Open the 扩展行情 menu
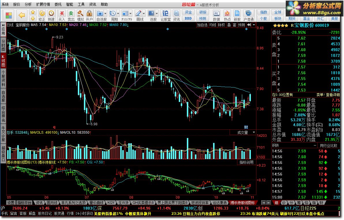 coord(43,4)
